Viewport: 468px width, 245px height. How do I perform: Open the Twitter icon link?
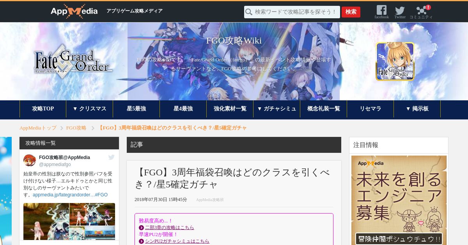point(400,12)
